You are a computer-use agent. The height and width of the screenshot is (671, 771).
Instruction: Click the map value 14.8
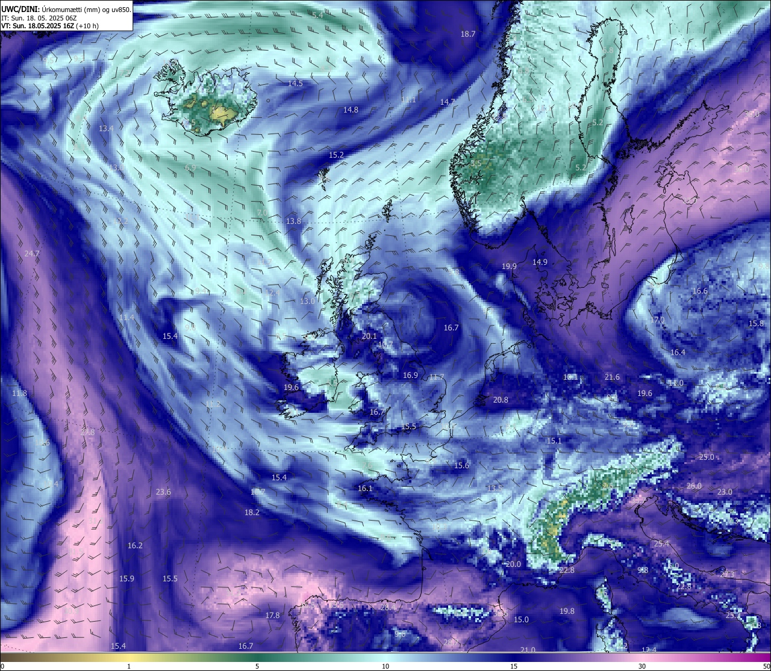point(351,110)
